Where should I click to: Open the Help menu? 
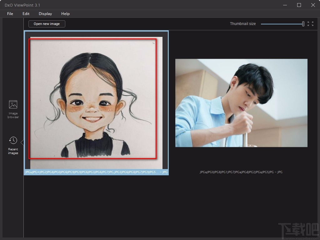[65, 14]
